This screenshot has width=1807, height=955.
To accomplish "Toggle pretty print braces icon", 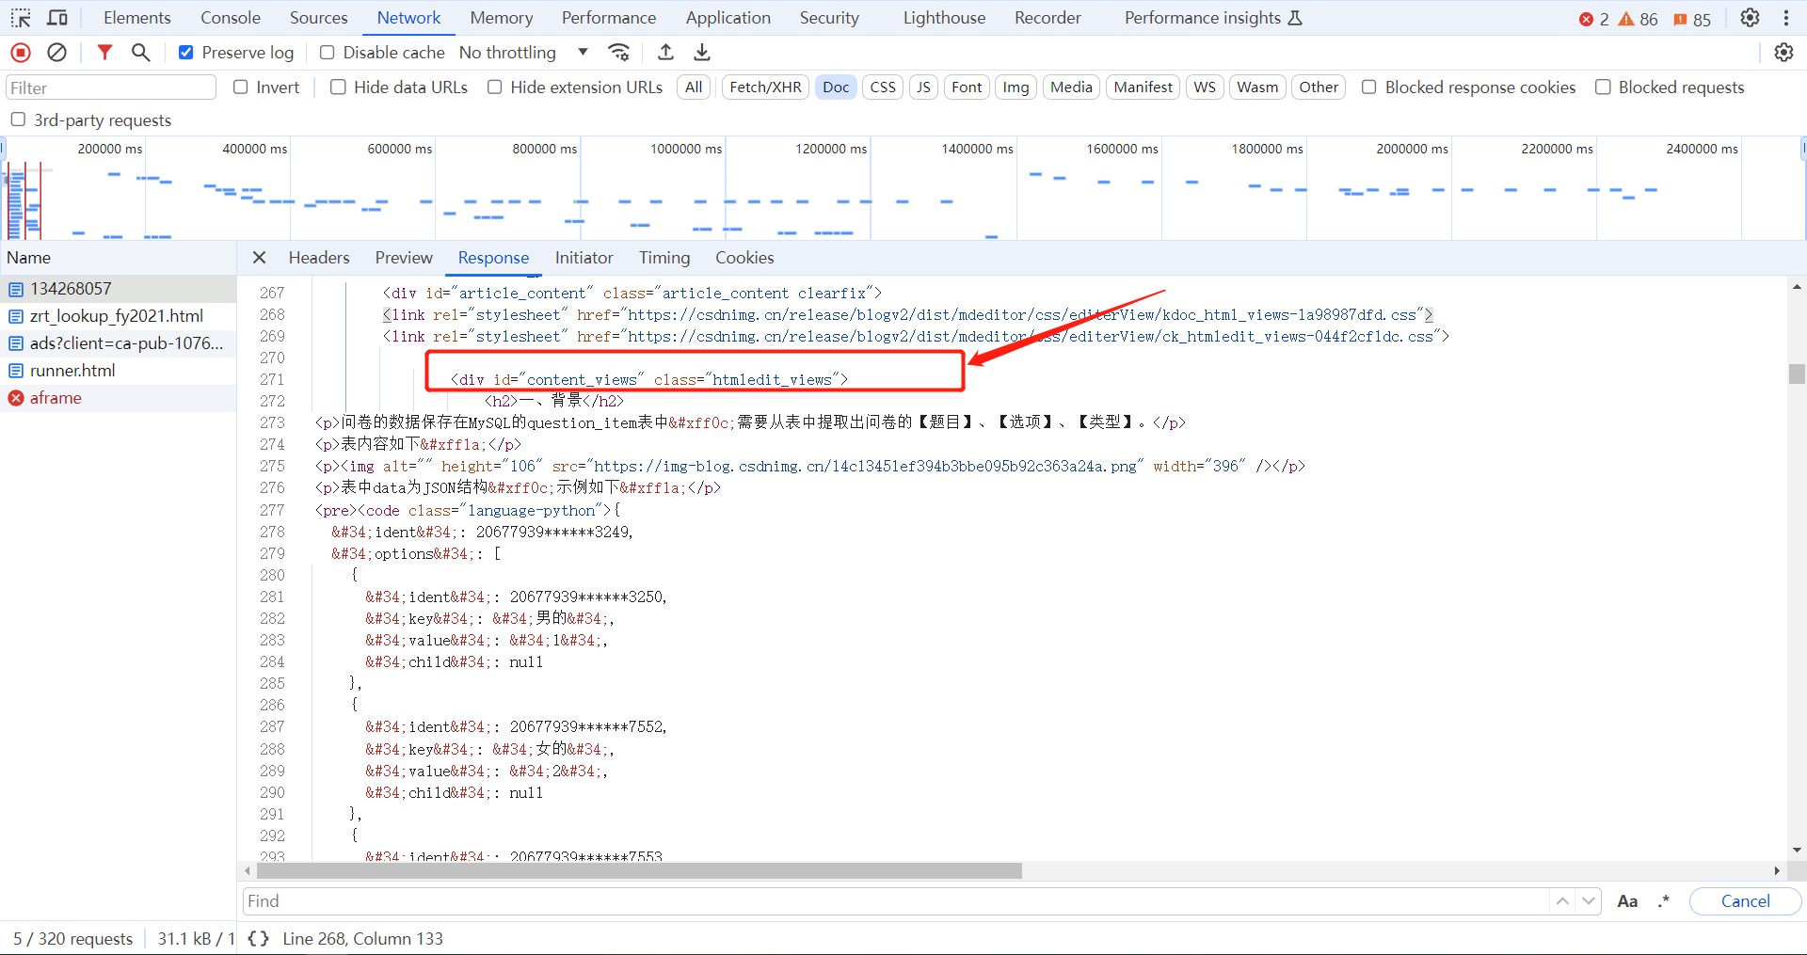I will point(259,938).
